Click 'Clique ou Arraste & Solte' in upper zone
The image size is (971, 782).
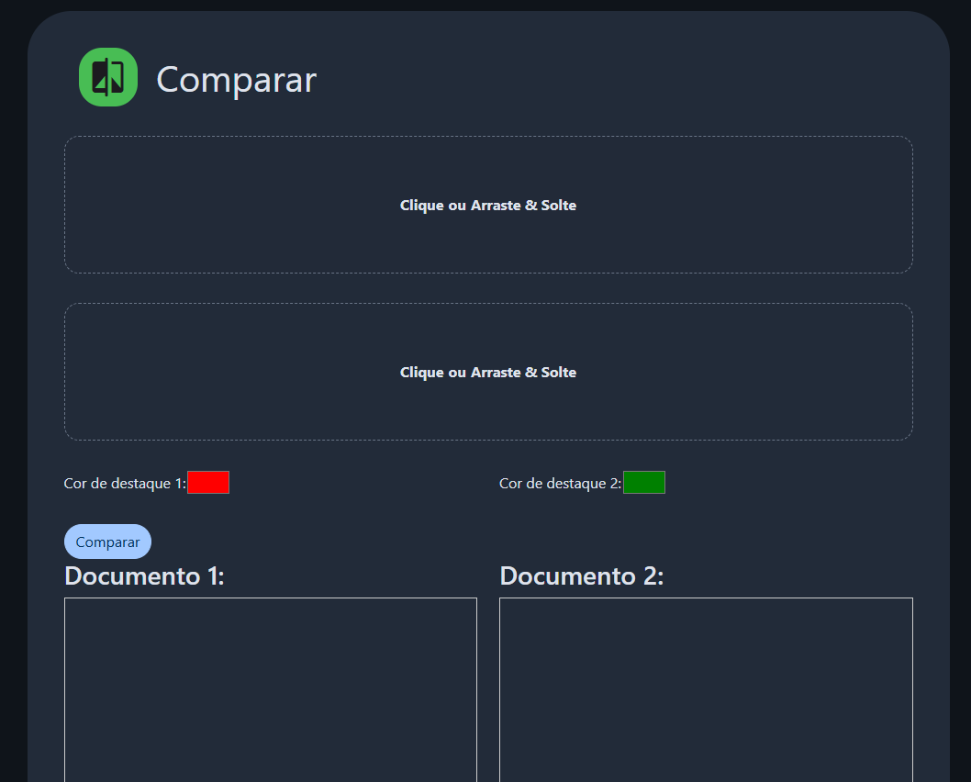coord(488,206)
